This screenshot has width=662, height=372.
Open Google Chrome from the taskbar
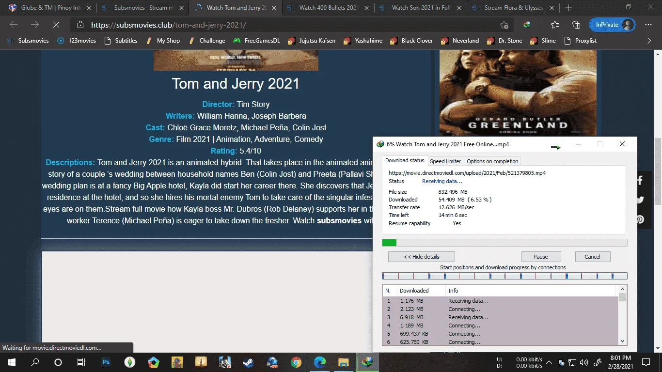click(296, 362)
